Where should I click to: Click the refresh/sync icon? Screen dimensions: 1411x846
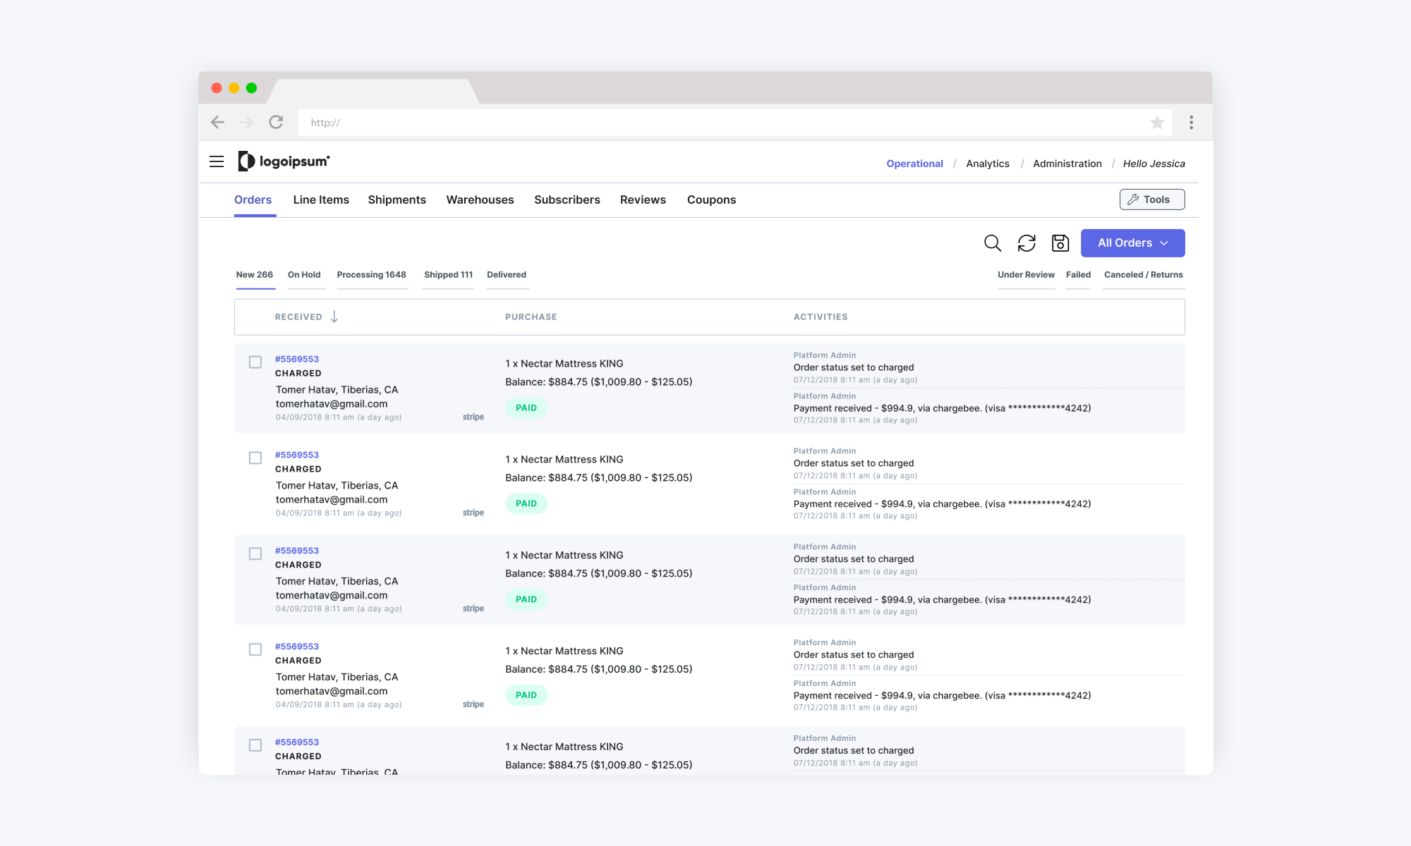tap(1027, 243)
